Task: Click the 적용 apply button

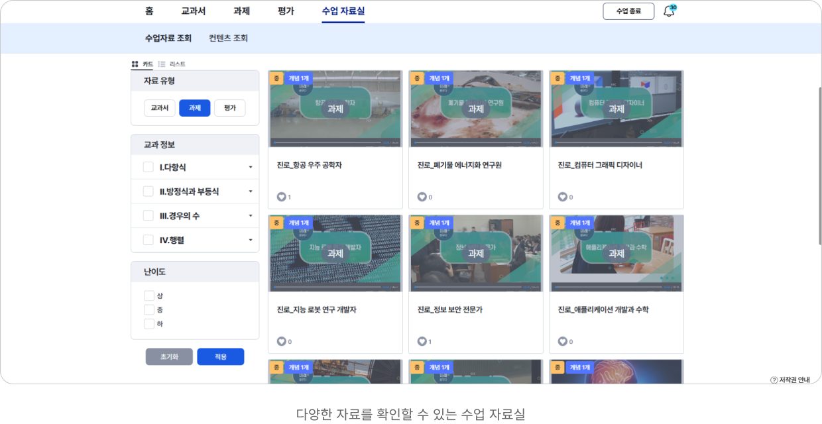Action: click(x=221, y=356)
